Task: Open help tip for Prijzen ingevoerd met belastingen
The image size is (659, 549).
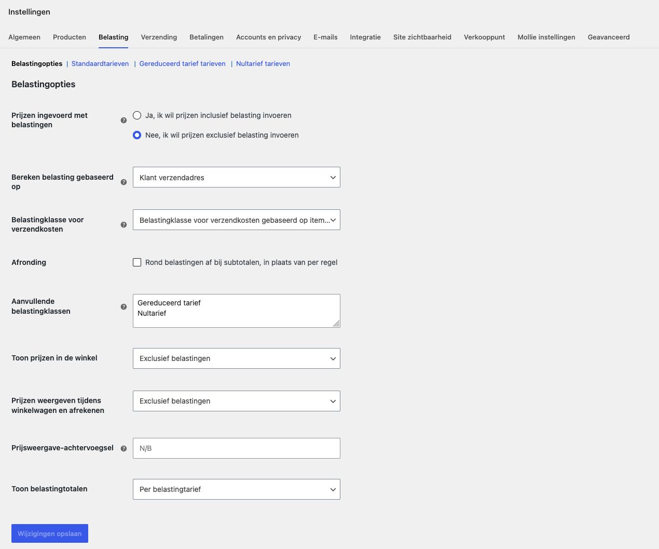Action: click(123, 120)
